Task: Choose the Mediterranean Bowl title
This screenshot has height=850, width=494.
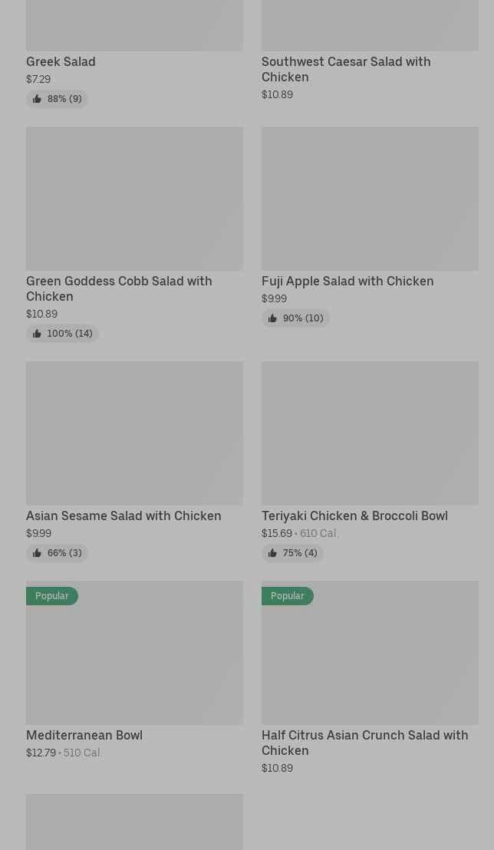Action: (84, 735)
